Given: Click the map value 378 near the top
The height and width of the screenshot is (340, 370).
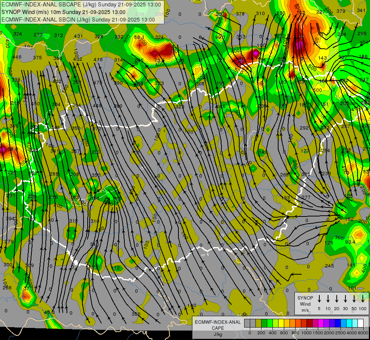Looking at the screenshot, I should point(240,14).
